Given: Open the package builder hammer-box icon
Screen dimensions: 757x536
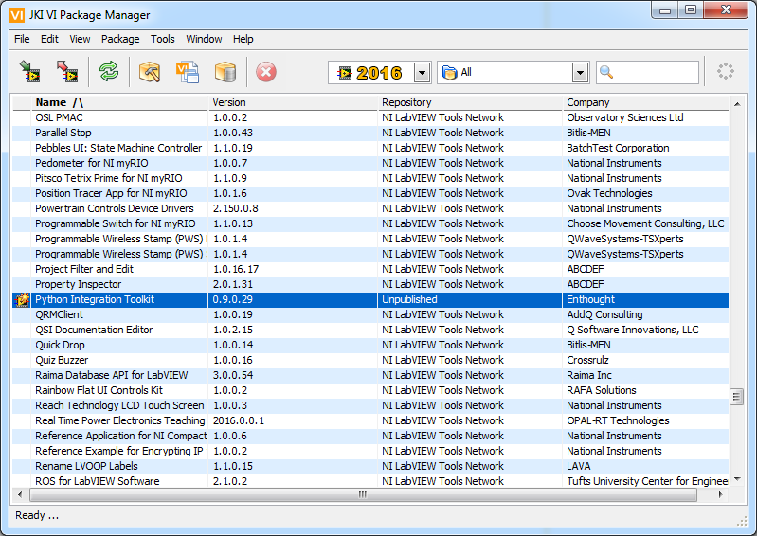Looking at the screenshot, I should [x=149, y=72].
